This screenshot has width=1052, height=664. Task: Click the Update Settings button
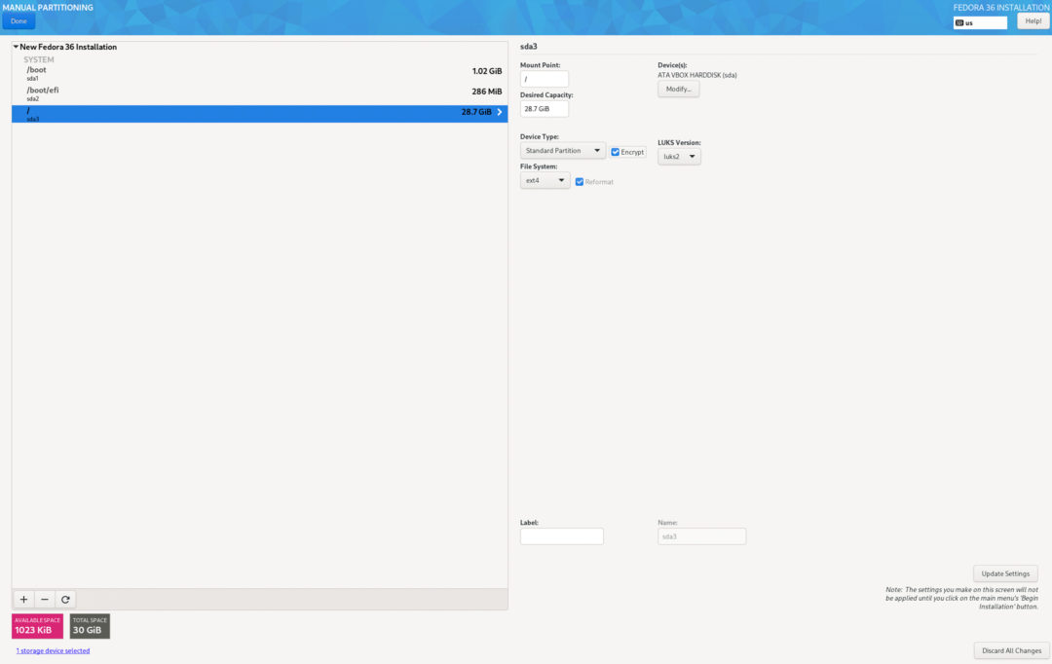tap(1005, 573)
